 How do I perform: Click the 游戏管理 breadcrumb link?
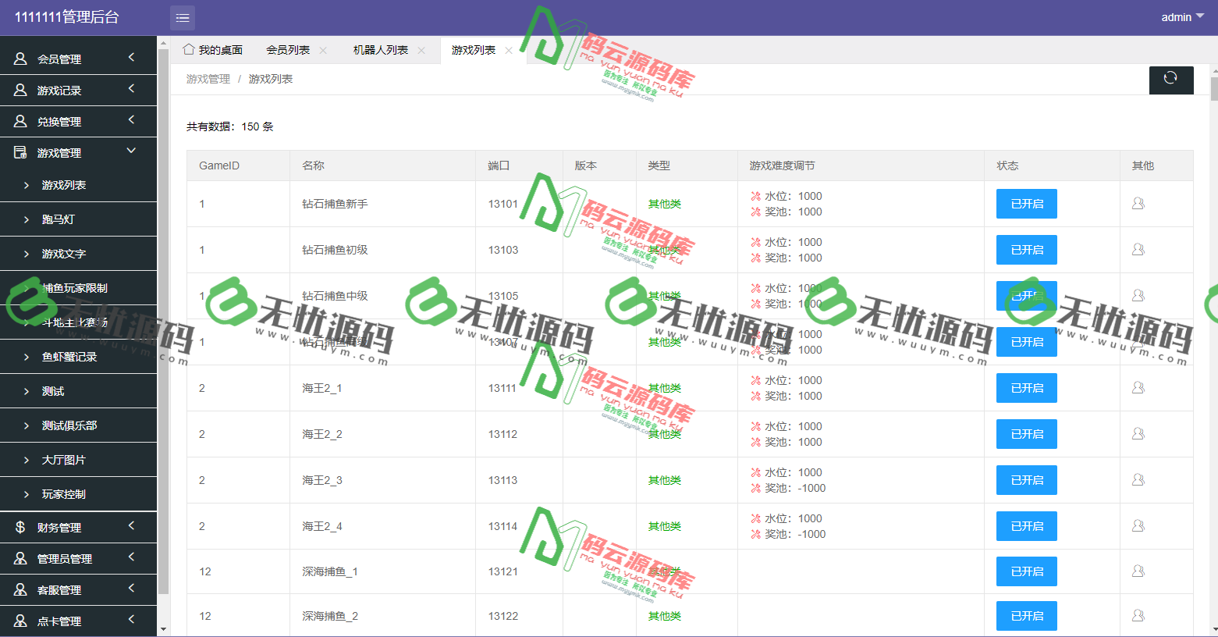pyautogui.click(x=207, y=78)
